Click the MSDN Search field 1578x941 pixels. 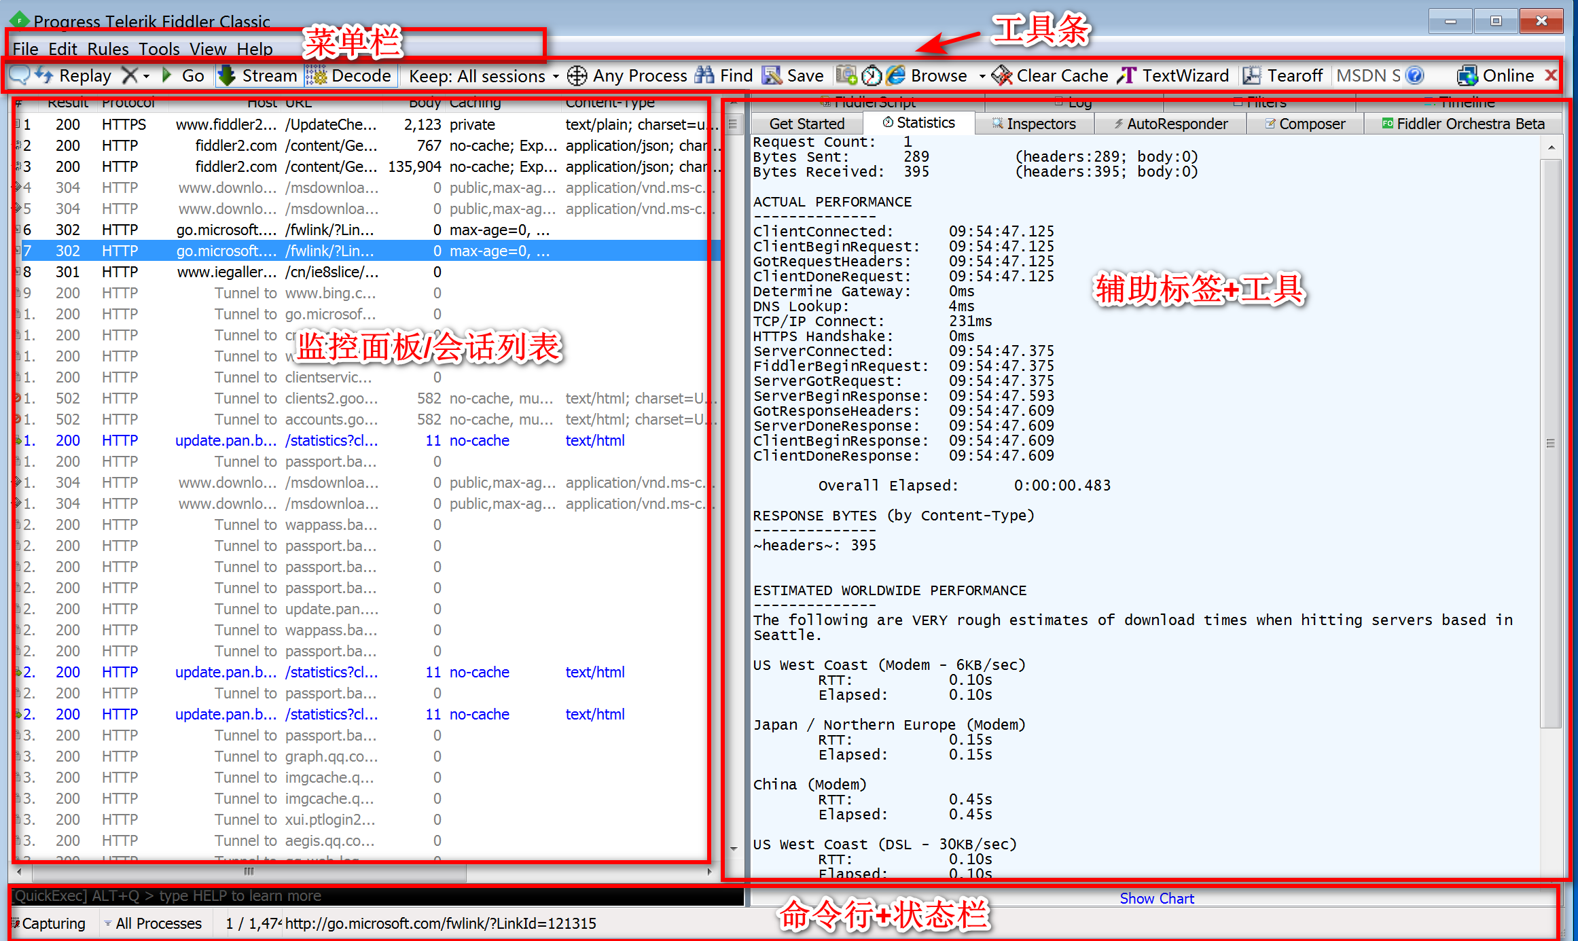[x=1368, y=75]
